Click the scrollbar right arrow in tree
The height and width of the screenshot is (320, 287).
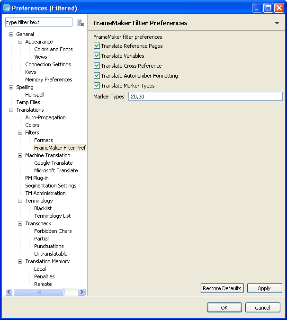[81, 292]
